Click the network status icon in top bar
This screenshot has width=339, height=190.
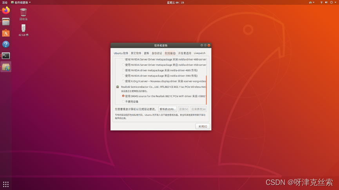(x=321, y=2)
